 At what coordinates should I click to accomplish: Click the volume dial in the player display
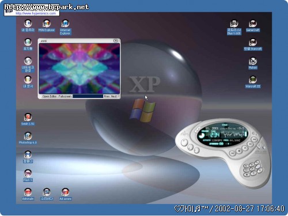tap(202, 135)
